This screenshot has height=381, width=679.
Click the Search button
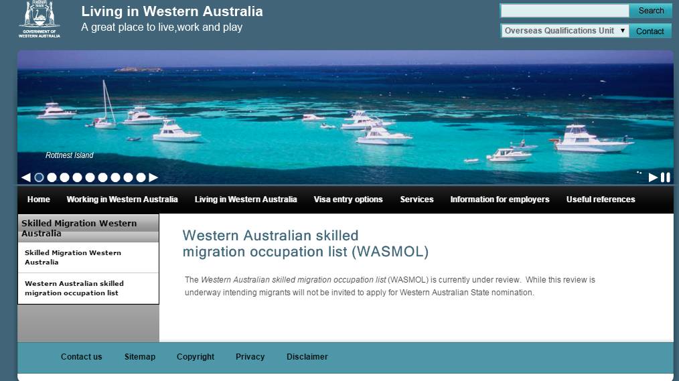(x=651, y=11)
